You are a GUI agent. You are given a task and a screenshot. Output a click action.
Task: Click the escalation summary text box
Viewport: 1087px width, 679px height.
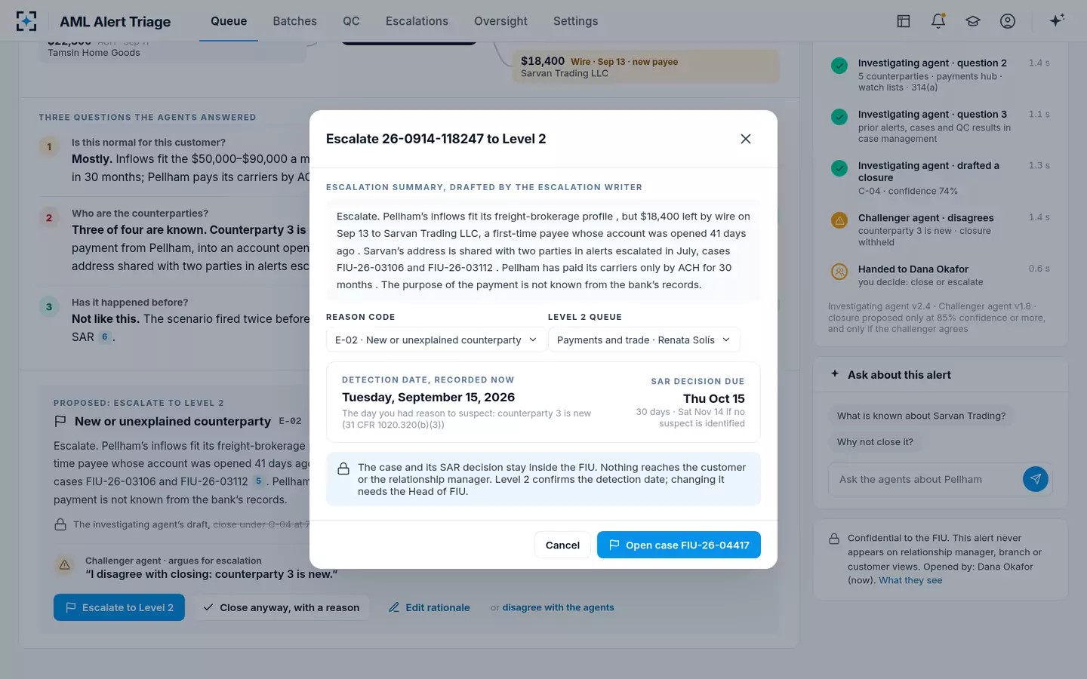(x=543, y=250)
